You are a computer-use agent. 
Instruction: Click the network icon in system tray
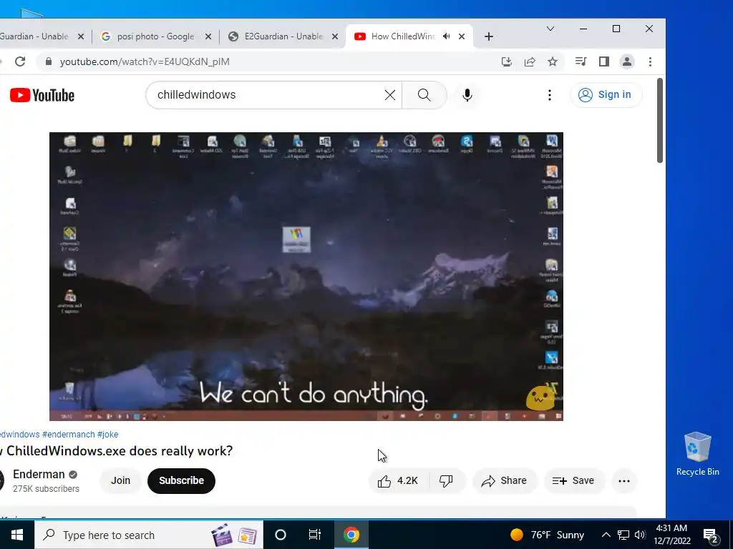point(623,535)
